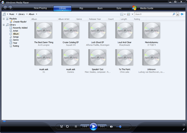The height and width of the screenshot is (133, 187).
Task: Click the Rating star icon
Action: 11,46
